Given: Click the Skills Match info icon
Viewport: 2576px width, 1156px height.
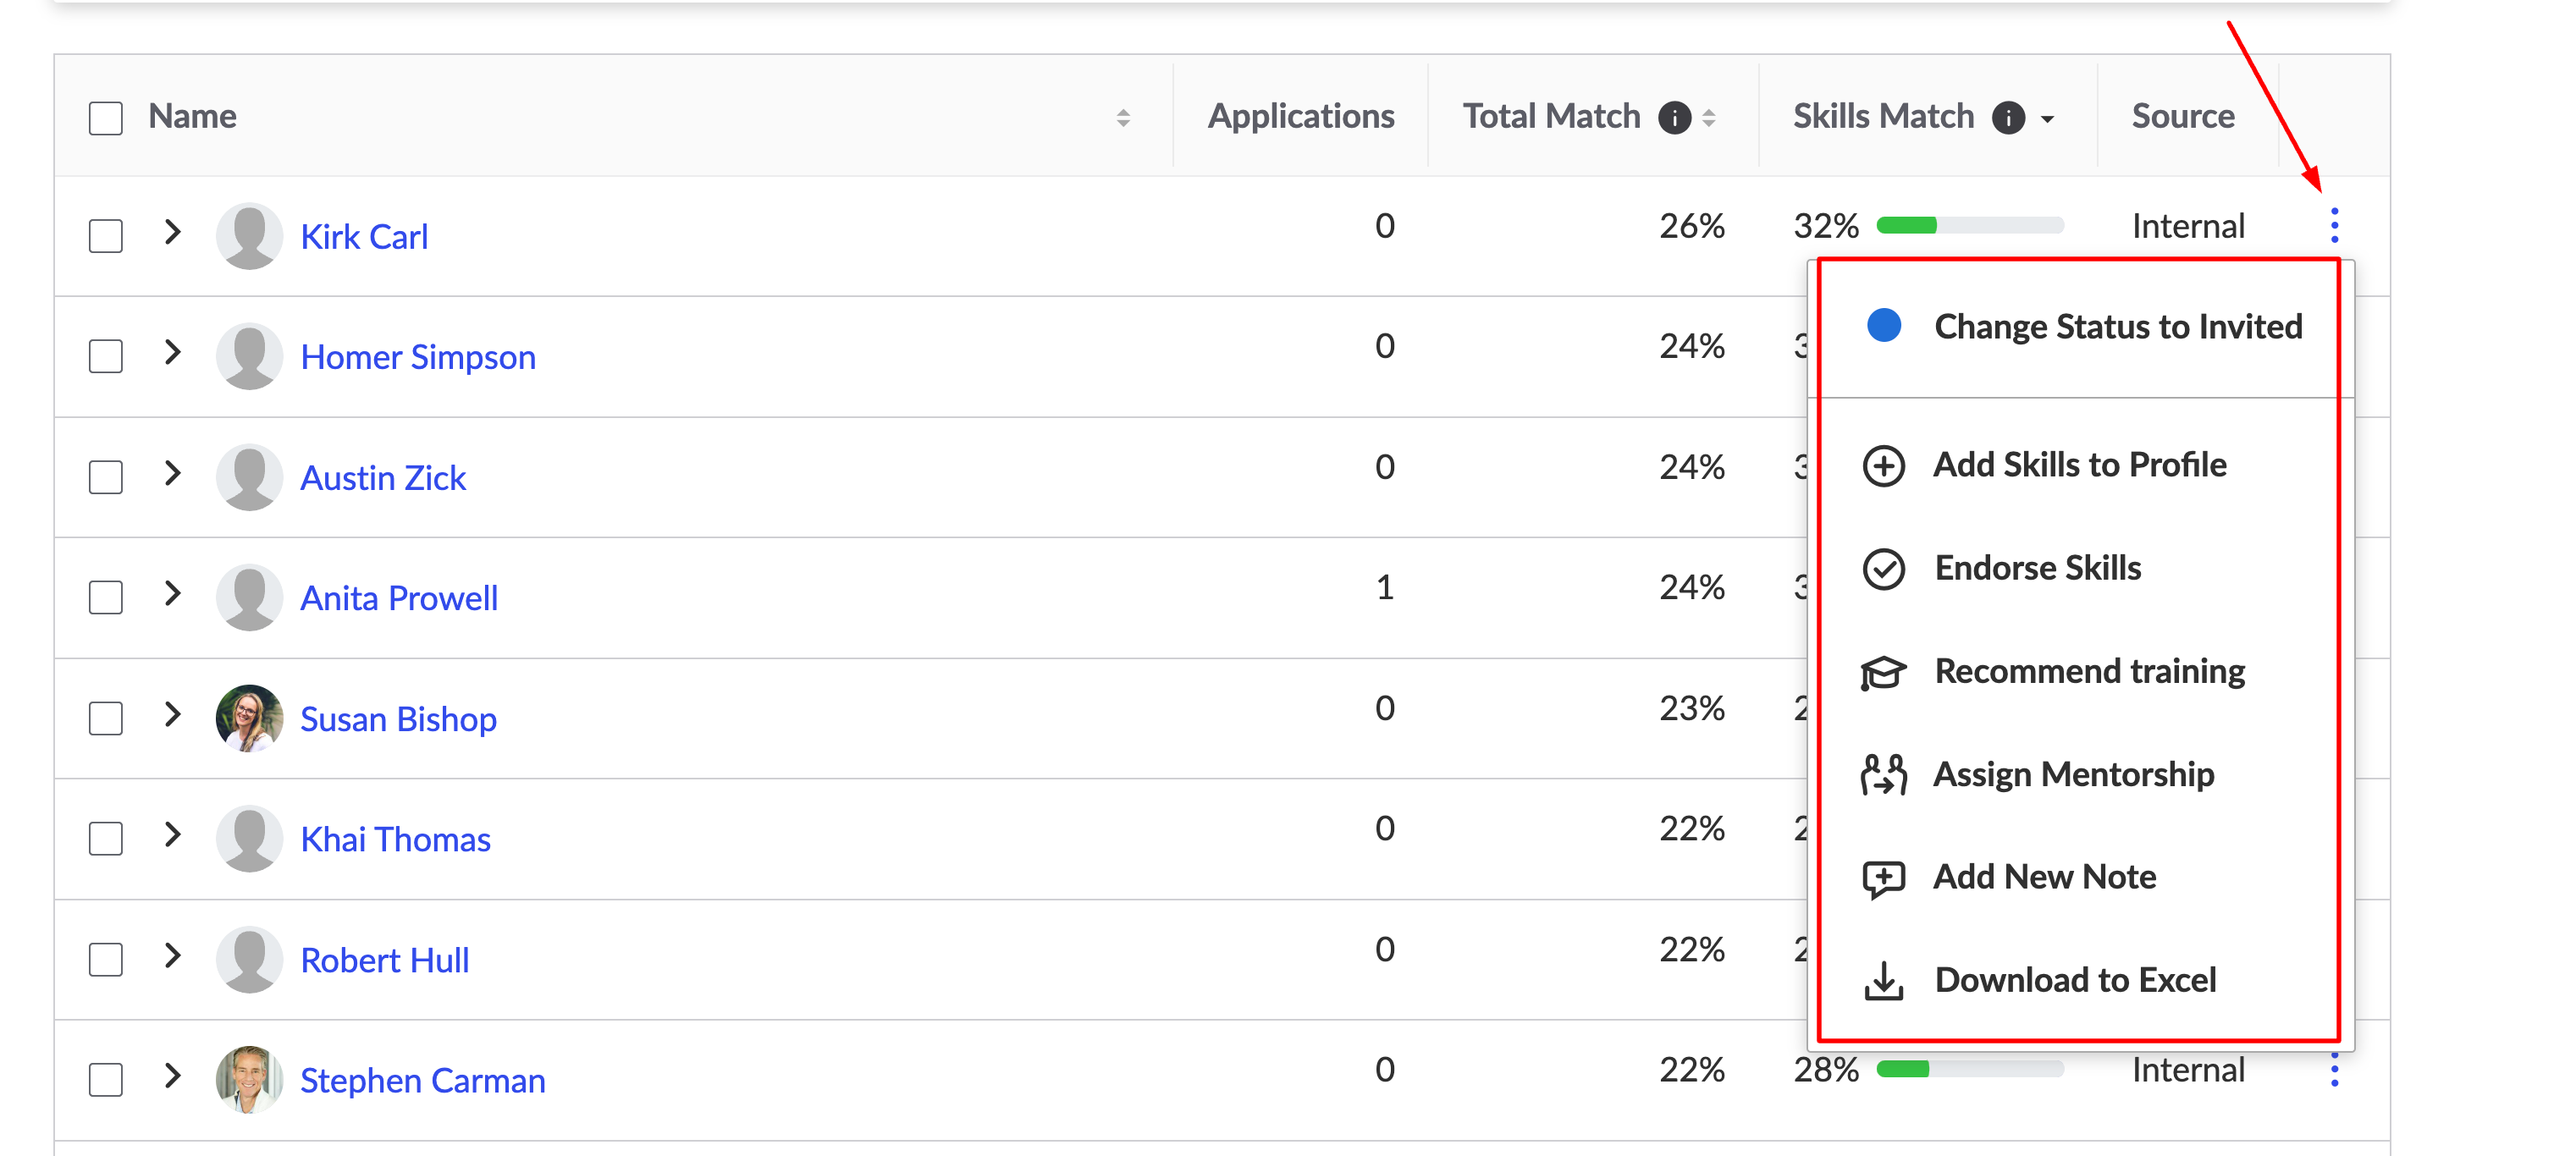Looking at the screenshot, I should point(2007,117).
